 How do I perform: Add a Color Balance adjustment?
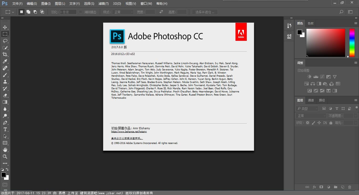tap(312, 84)
